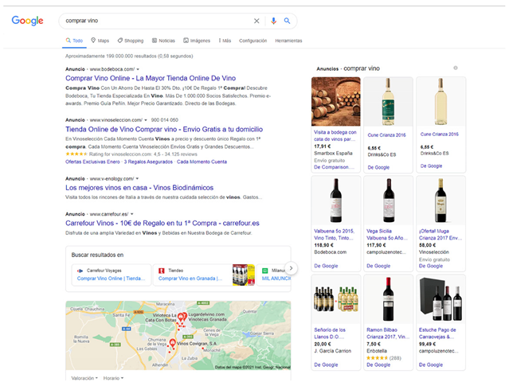Open the Valoración filter dropdown

(84, 378)
